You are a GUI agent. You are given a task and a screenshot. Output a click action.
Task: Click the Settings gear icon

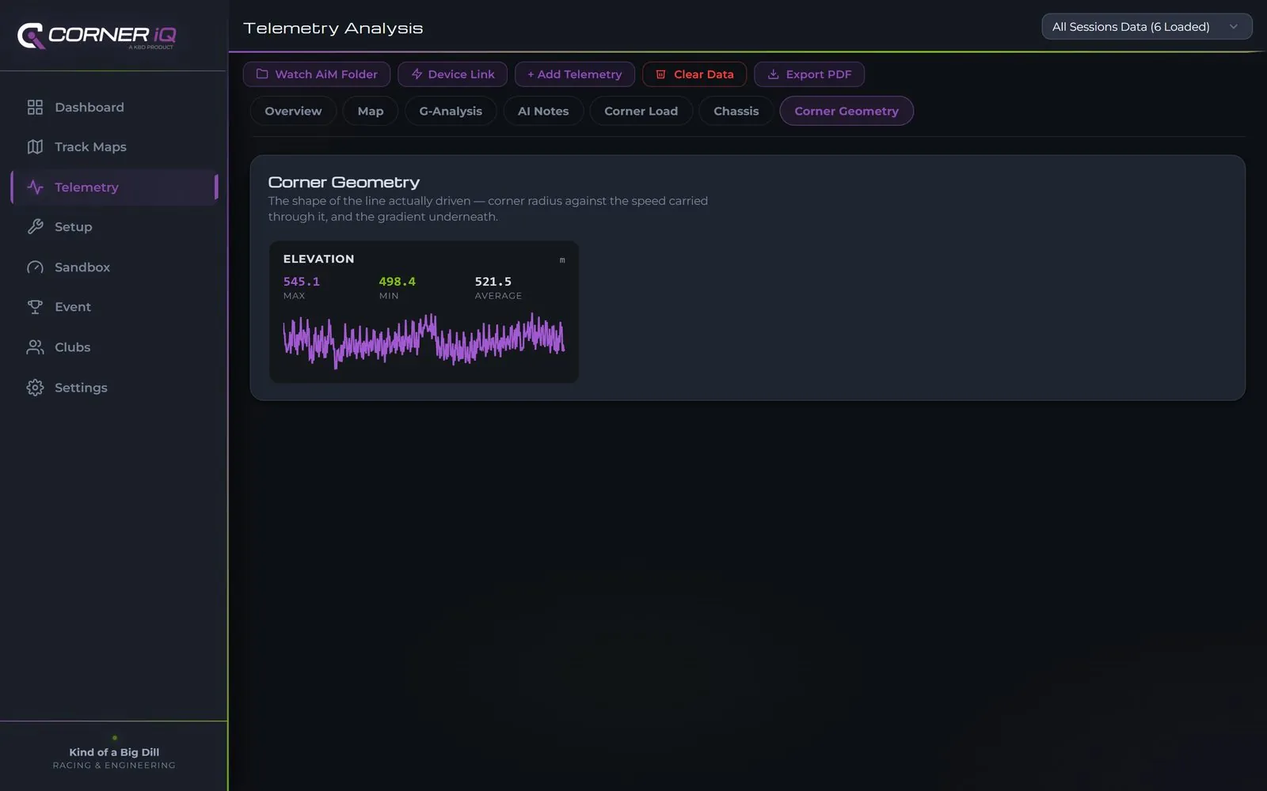[35, 388]
